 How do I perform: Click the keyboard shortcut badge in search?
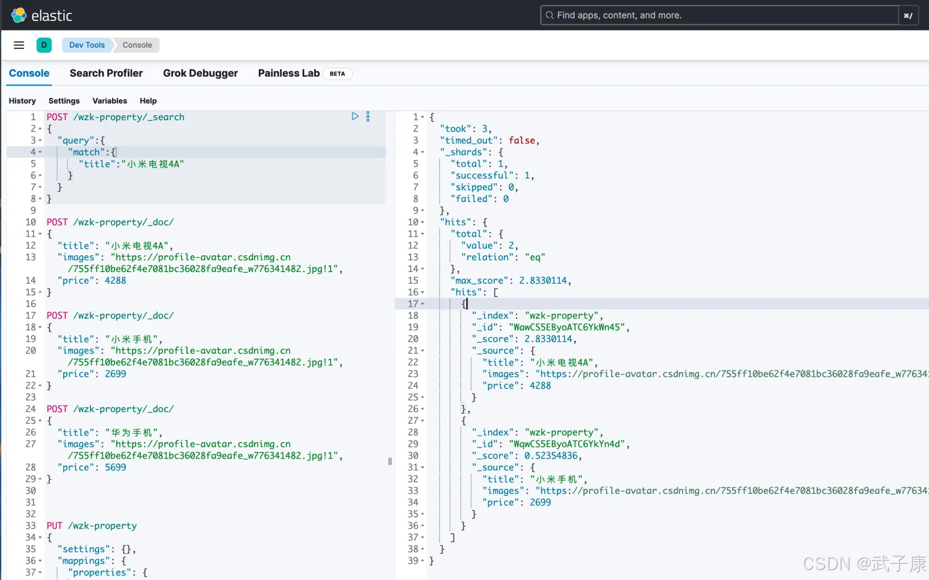[x=908, y=15]
